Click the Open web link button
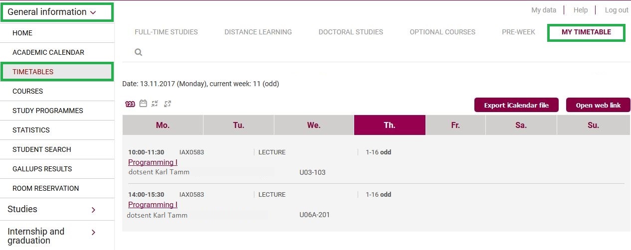 (598, 105)
